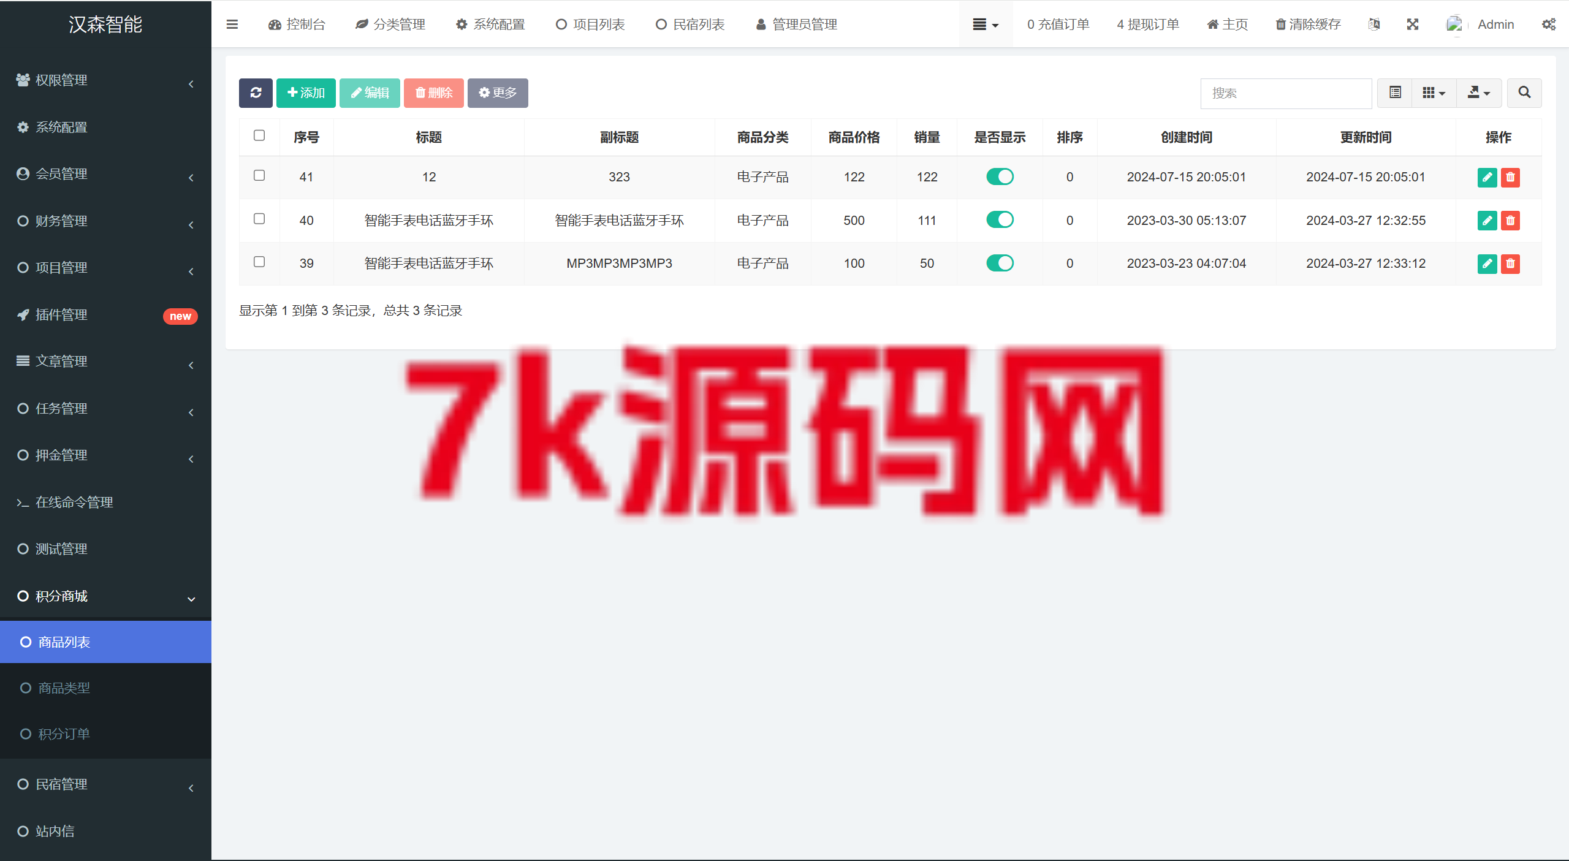Sort by the 商品价格 column header

pos(854,137)
